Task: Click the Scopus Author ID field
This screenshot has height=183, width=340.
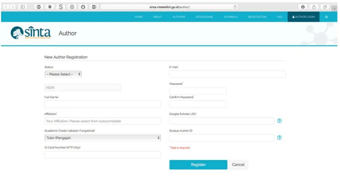Action: tap(222, 138)
